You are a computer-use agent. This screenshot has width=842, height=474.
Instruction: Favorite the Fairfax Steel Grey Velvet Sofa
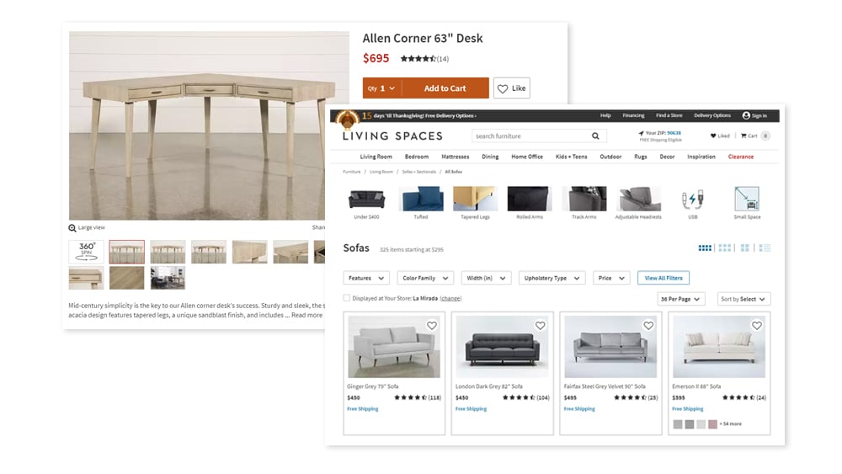coord(648,325)
